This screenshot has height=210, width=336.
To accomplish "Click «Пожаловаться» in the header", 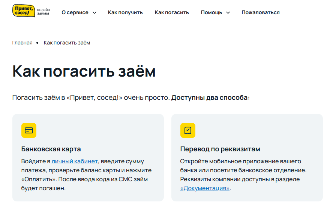I will [261, 13].
